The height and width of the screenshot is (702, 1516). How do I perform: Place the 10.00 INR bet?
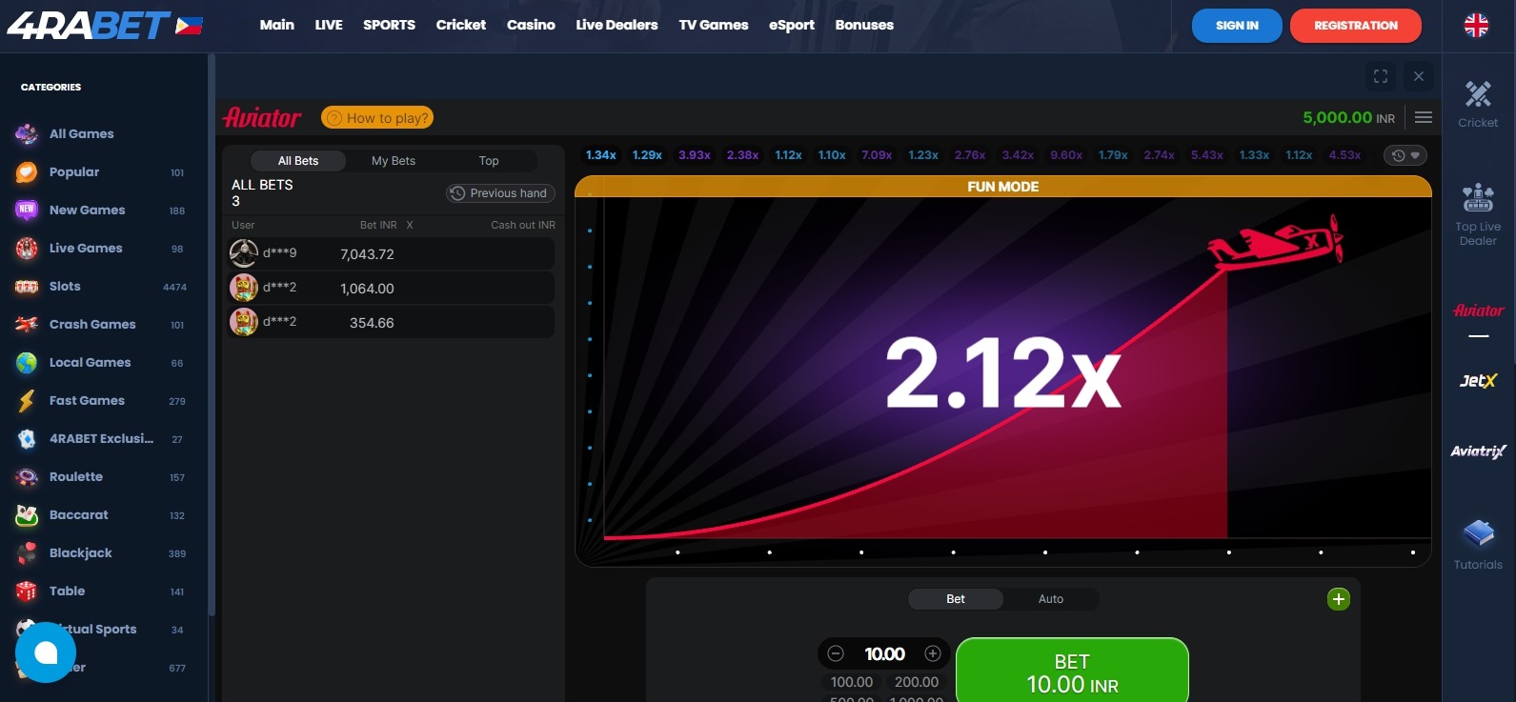(1072, 672)
